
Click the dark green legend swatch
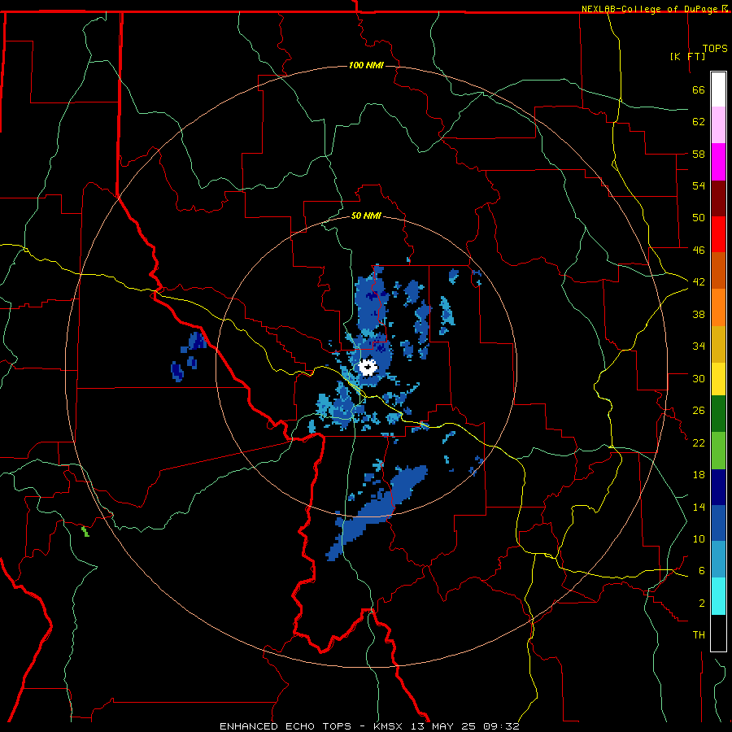click(x=718, y=414)
